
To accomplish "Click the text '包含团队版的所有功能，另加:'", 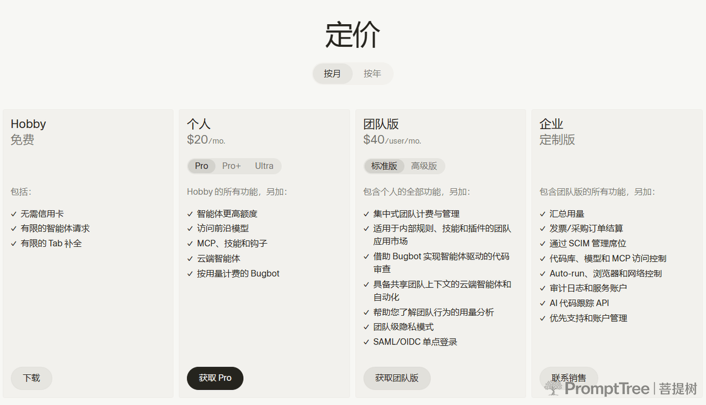I will click(x=597, y=192).
